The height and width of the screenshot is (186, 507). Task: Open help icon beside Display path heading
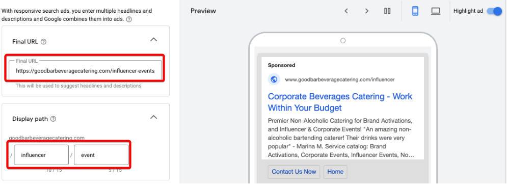pyautogui.click(x=54, y=119)
